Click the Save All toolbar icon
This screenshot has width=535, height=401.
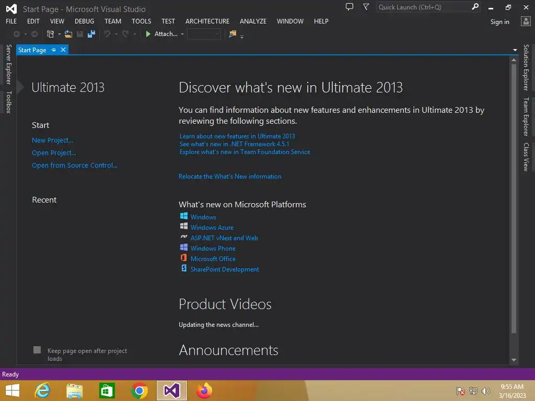[91, 34]
